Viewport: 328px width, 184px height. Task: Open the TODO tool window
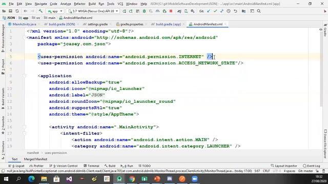145,166
